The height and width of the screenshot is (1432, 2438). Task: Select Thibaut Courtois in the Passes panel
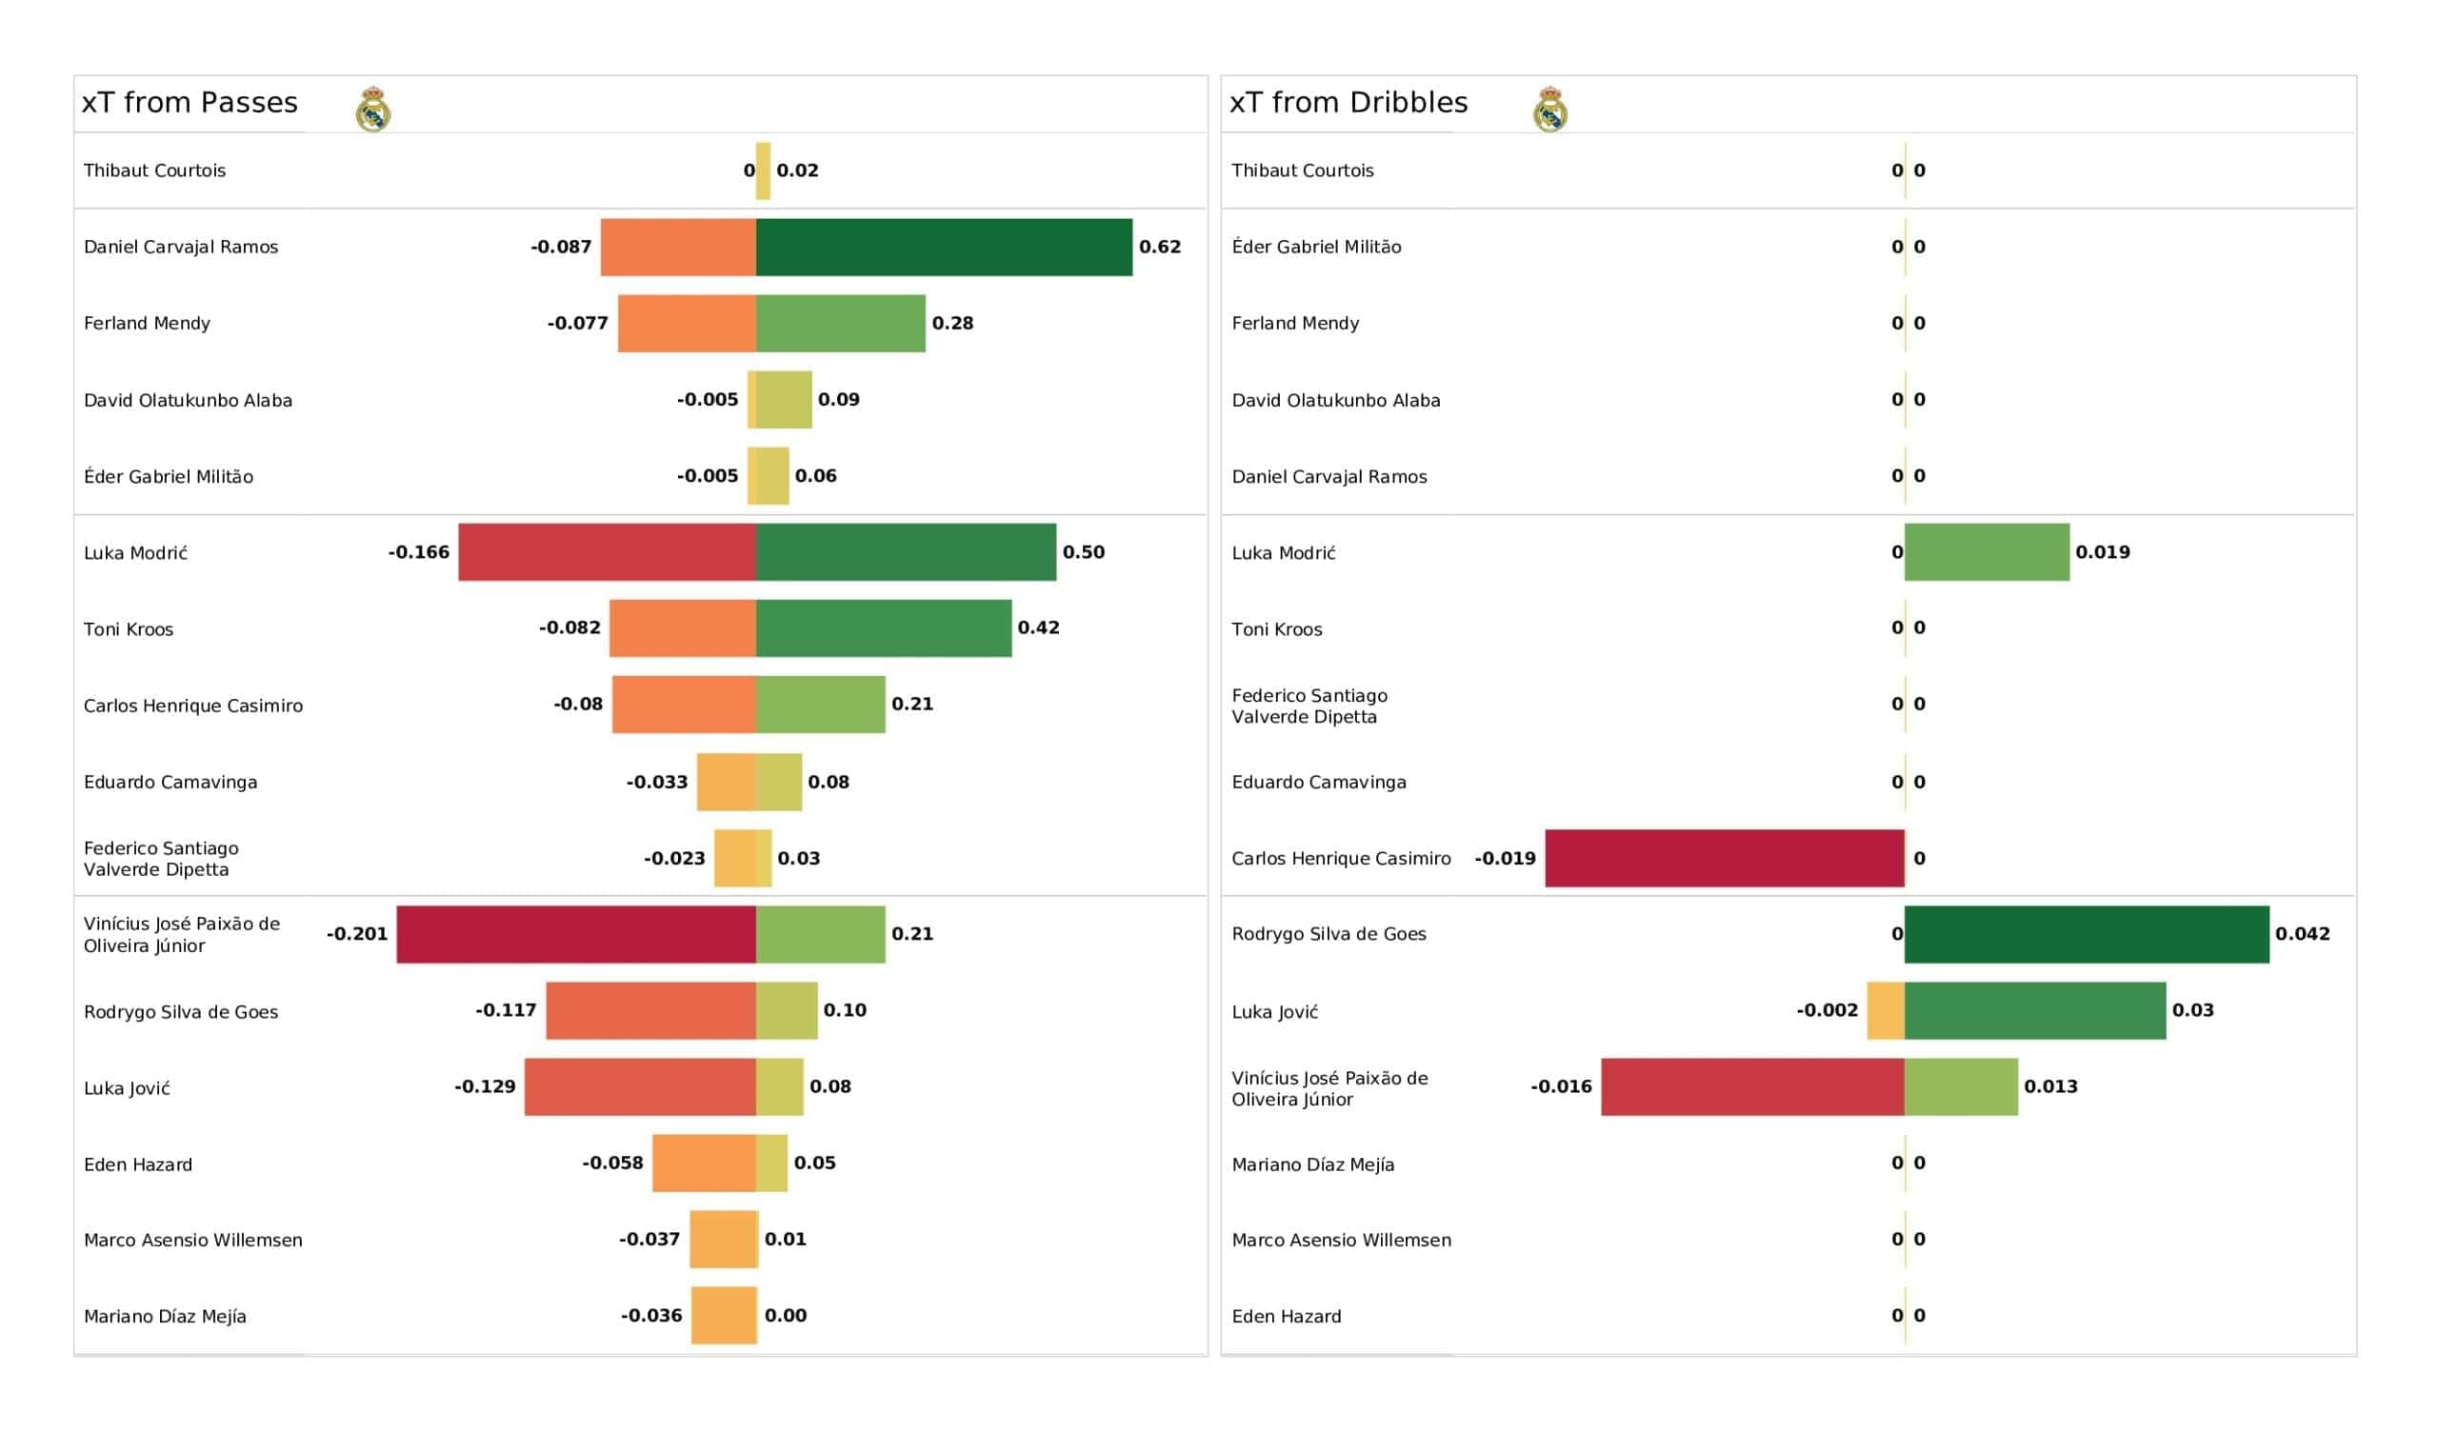(155, 171)
